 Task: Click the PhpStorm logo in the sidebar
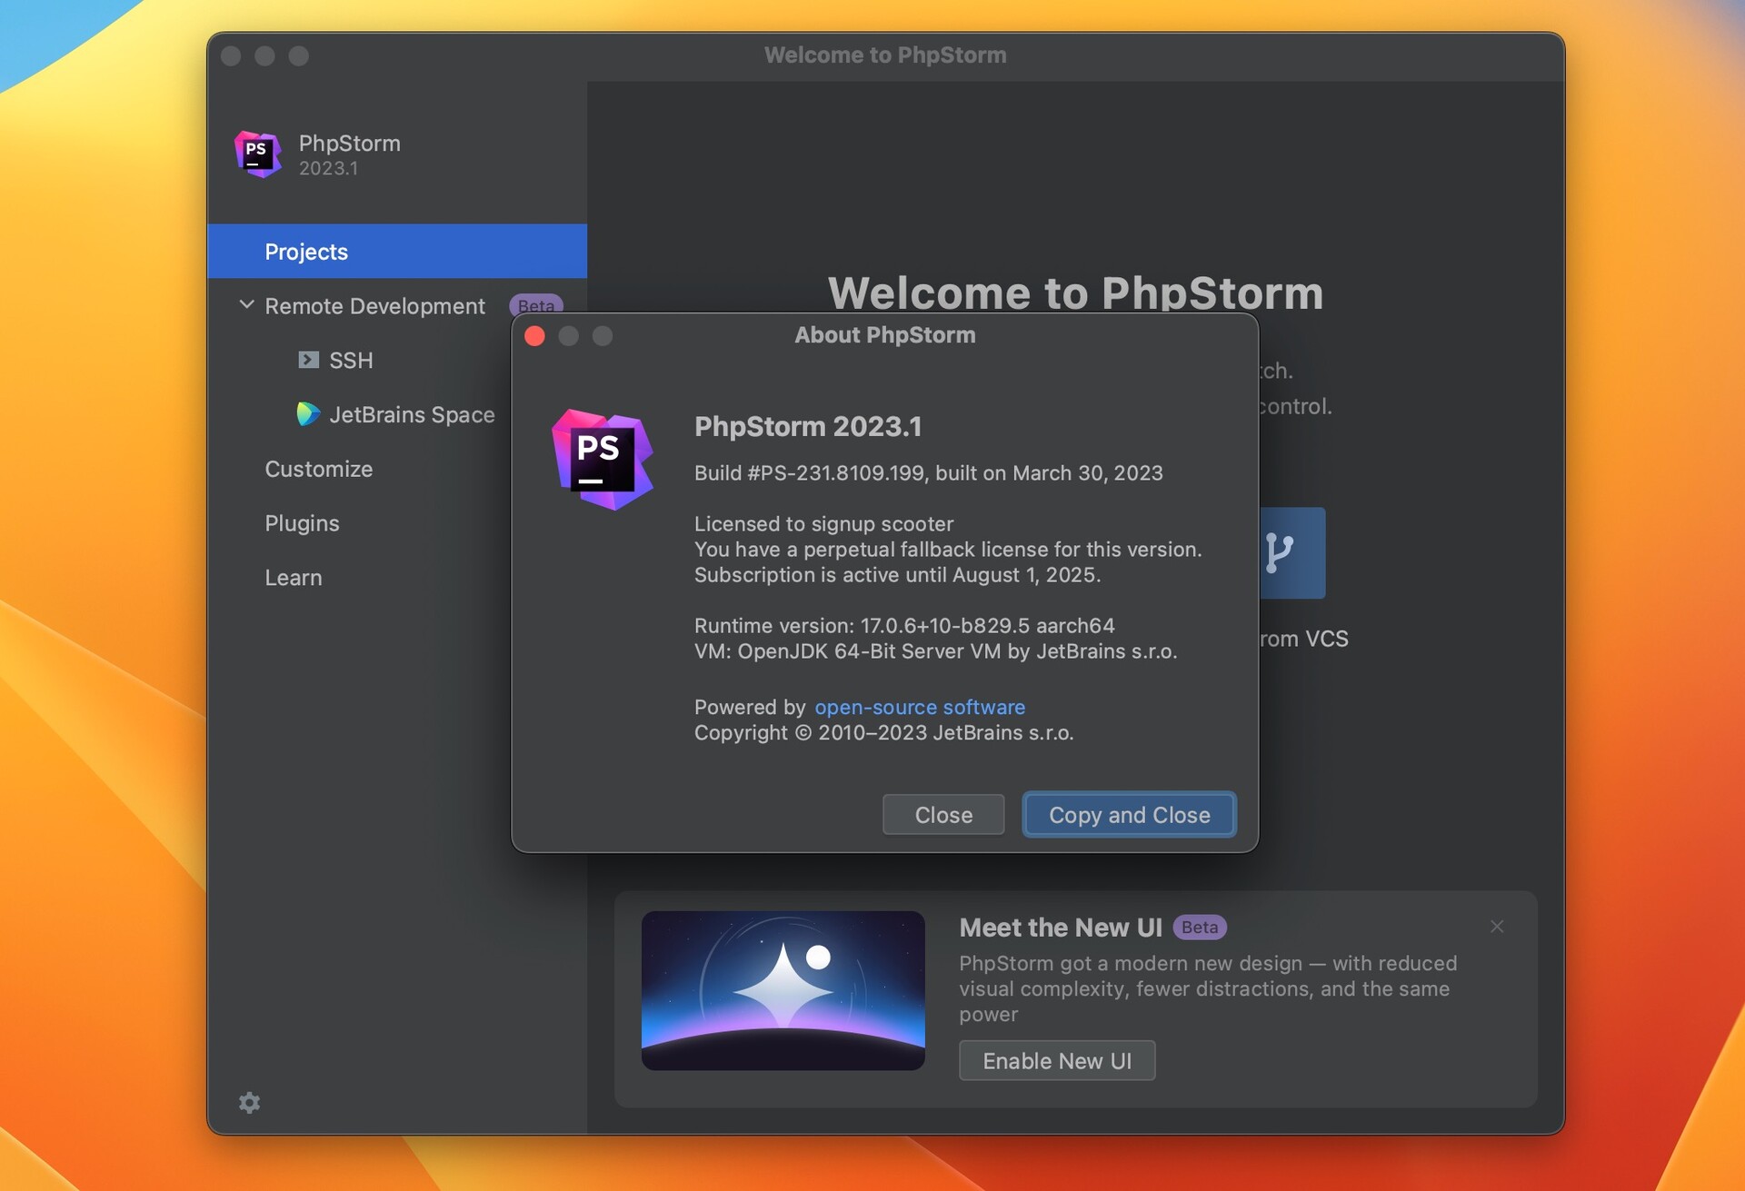click(257, 154)
